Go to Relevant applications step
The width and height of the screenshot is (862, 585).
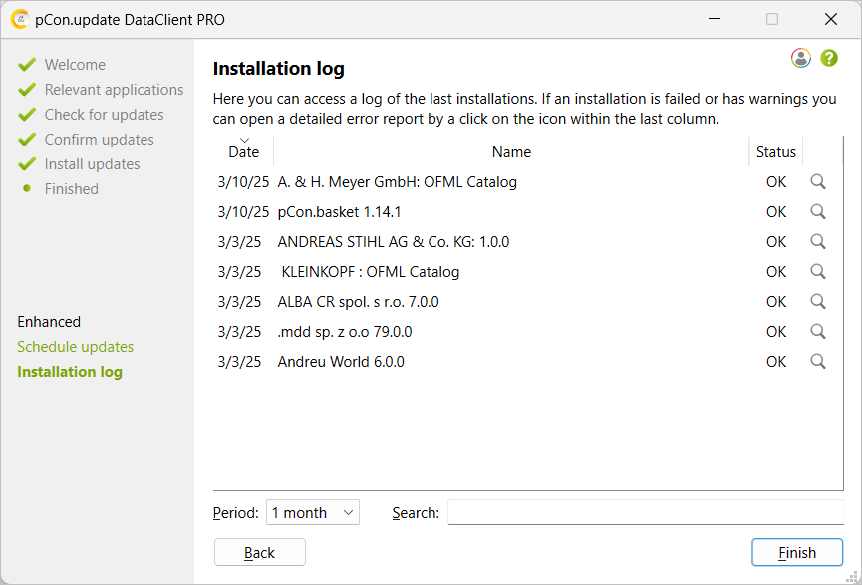[x=114, y=89]
